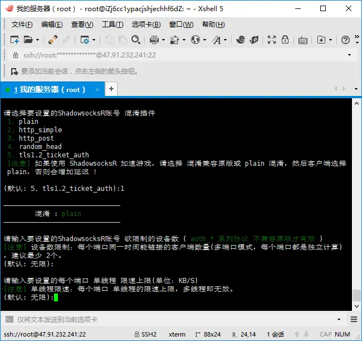
Task: Click the SSH2 lock status icon
Action: [137, 334]
